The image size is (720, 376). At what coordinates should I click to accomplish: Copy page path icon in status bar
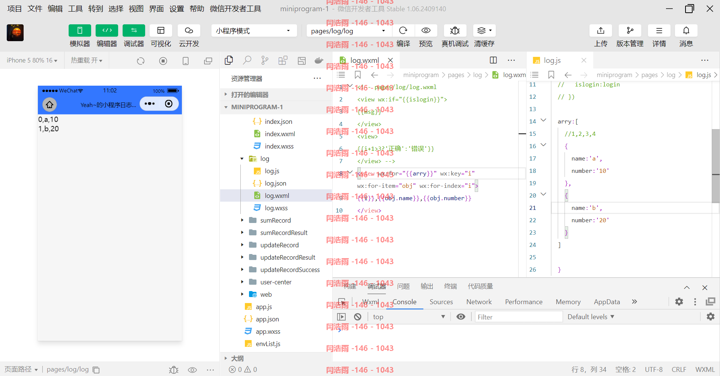[x=96, y=370]
